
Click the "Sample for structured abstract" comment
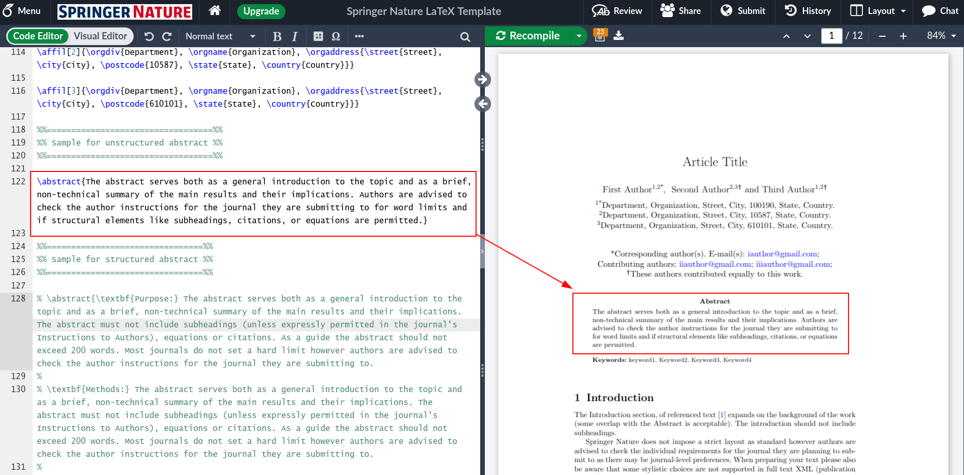pyautogui.click(x=125, y=259)
